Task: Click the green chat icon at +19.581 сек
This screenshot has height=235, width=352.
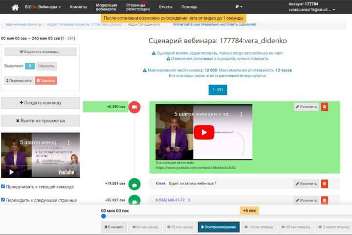Action: [x=134, y=184]
